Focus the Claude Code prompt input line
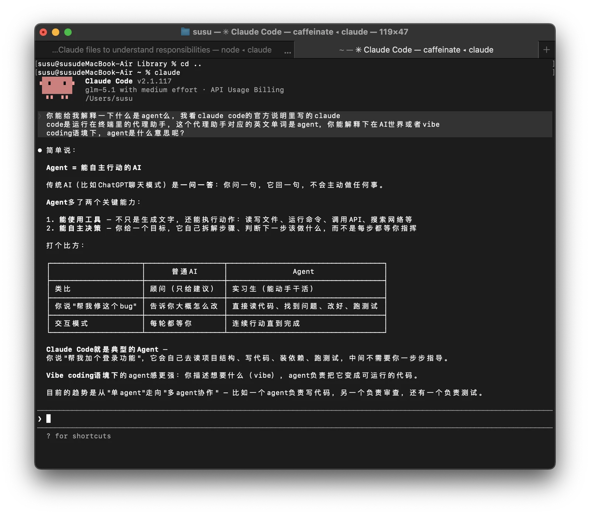 tap(295, 419)
